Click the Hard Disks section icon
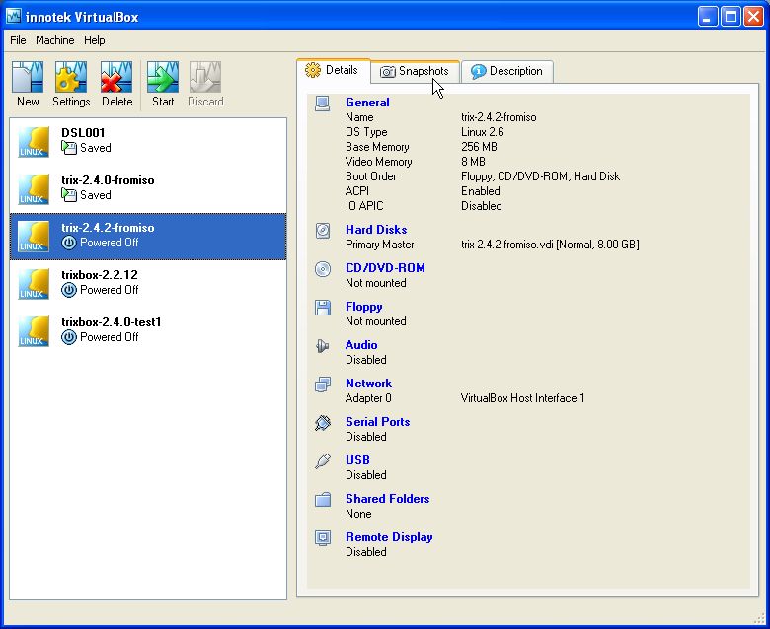This screenshot has width=770, height=629. [322, 230]
